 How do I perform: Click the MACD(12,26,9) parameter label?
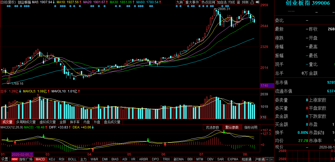(12, 127)
